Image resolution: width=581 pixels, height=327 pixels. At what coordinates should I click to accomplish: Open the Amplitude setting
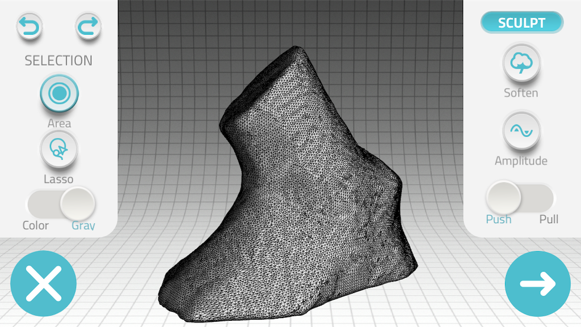click(x=521, y=130)
